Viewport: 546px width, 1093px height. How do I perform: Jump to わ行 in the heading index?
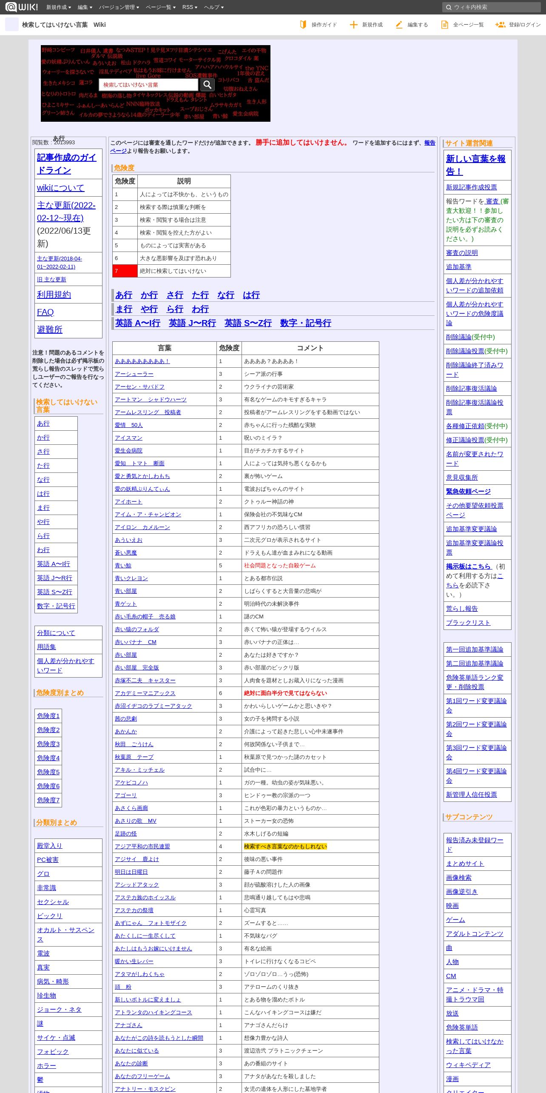pos(200,309)
